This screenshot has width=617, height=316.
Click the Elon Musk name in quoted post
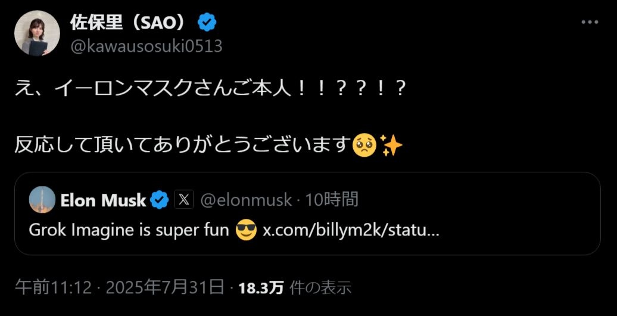tap(103, 200)
